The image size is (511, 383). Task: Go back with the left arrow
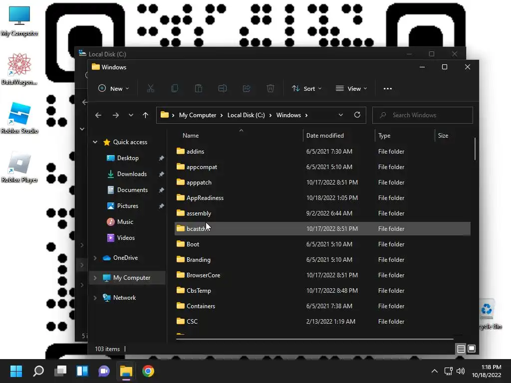pyautogui.click(x=98, y=115)
